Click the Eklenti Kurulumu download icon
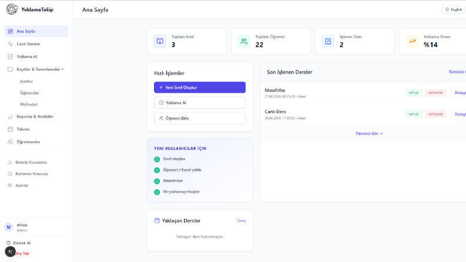The image size is (466, 262). tap(10, 163)
